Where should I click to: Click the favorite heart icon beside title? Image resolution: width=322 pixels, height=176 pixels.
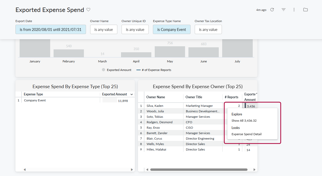pyautogui.click(x=88, y=10)
